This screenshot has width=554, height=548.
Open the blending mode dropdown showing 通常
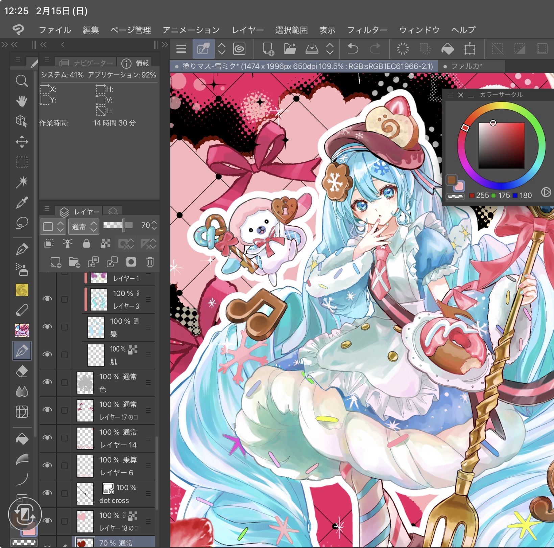pos(84,226)
